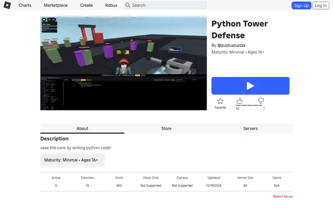This screenshot has width=333, height=208.
Task: Select the Description heading
Action: (54, 139)
